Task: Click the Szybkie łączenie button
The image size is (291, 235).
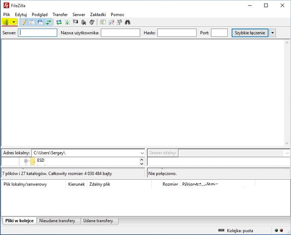Action: pos(250,33)
